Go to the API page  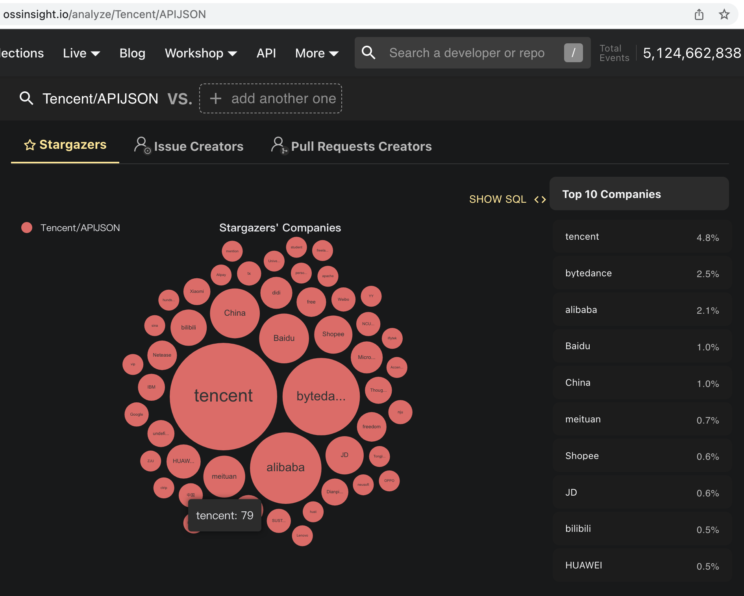pos(266,53)
